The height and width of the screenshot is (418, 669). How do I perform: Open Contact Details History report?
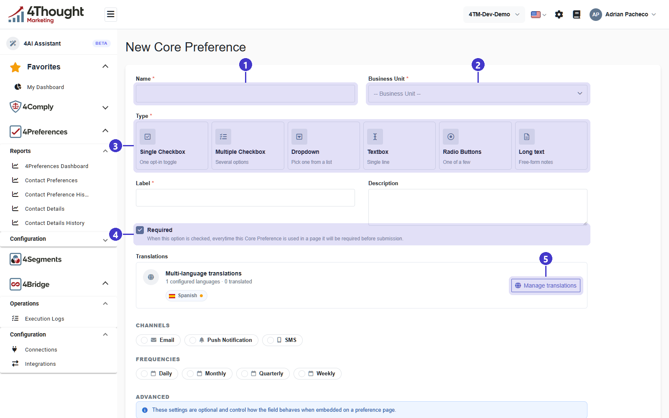54,223
